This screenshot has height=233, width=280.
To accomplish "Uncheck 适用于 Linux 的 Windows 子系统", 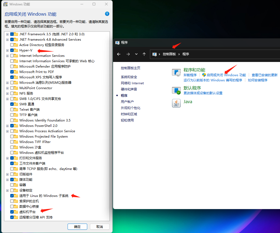I will tap(12, 196).
